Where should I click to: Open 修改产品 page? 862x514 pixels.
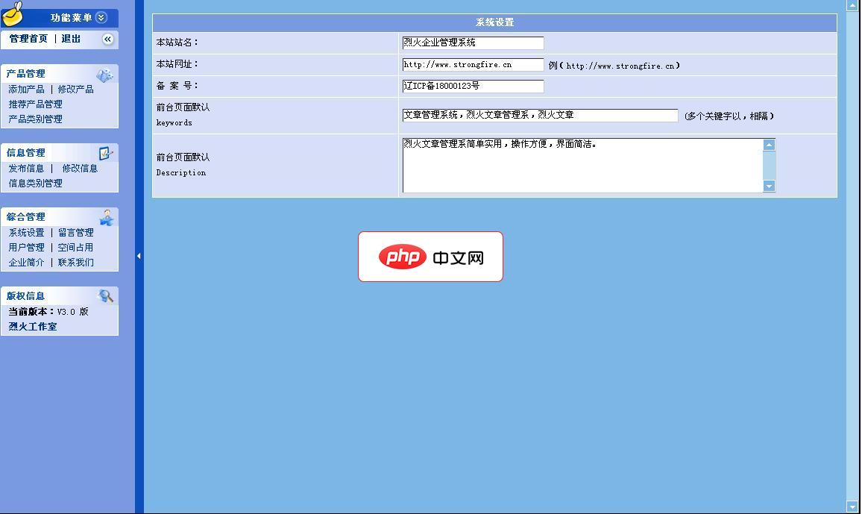[76, 89]
